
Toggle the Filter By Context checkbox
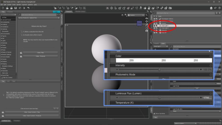click(x=2, y=78)
